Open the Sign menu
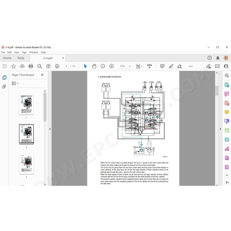Viewport: 231px width, 231px height. click(x=24, y=52)
